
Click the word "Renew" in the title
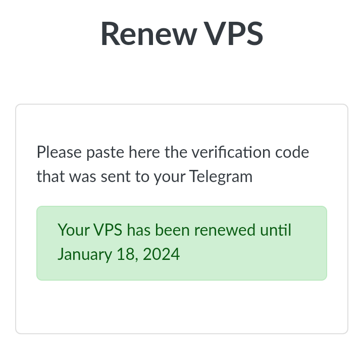pyautogui.click(x=148, y=33)
